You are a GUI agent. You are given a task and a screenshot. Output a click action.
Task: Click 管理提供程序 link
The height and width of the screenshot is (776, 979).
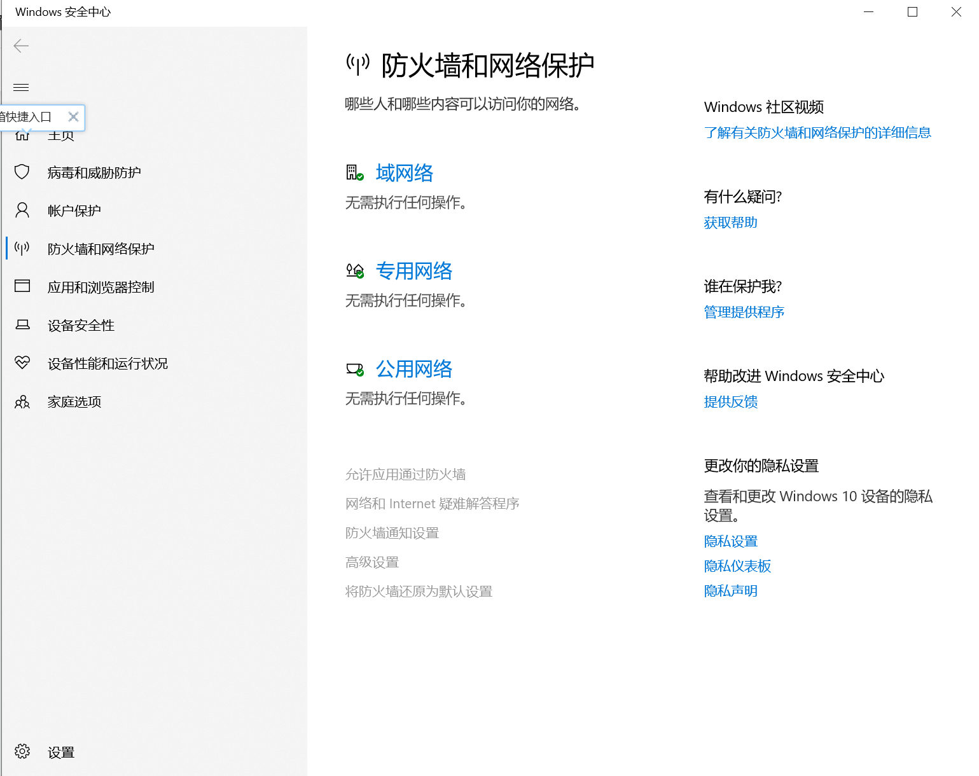744,312
